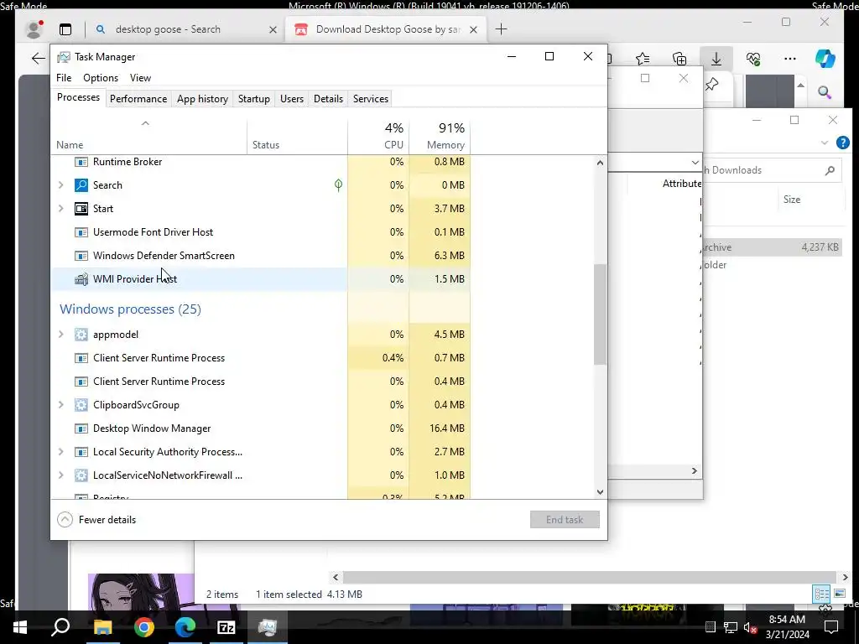Select the desktop goose - Search browser tab
This screenshot has height=644, width=859.
tap(185, 29)
